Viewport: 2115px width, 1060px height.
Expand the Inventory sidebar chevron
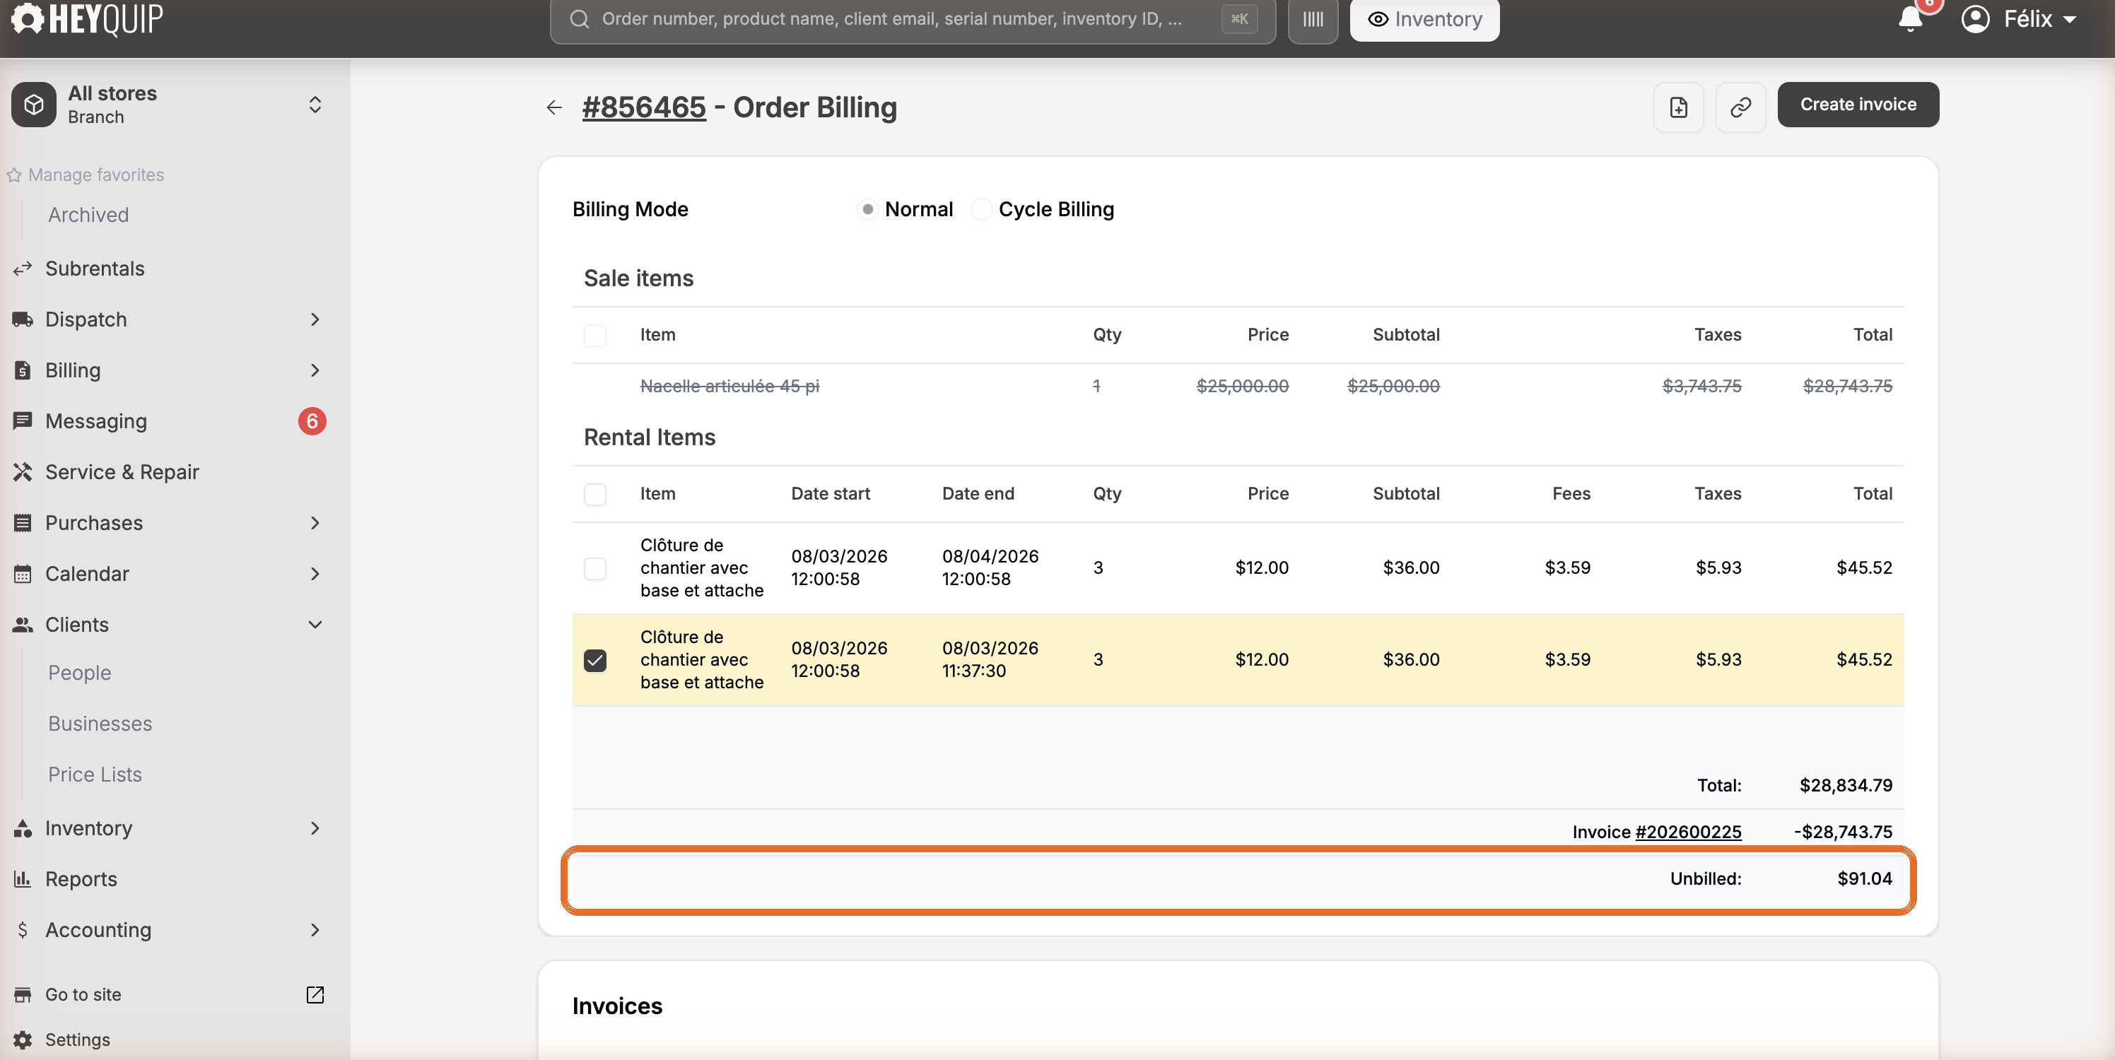coord(315,828)
